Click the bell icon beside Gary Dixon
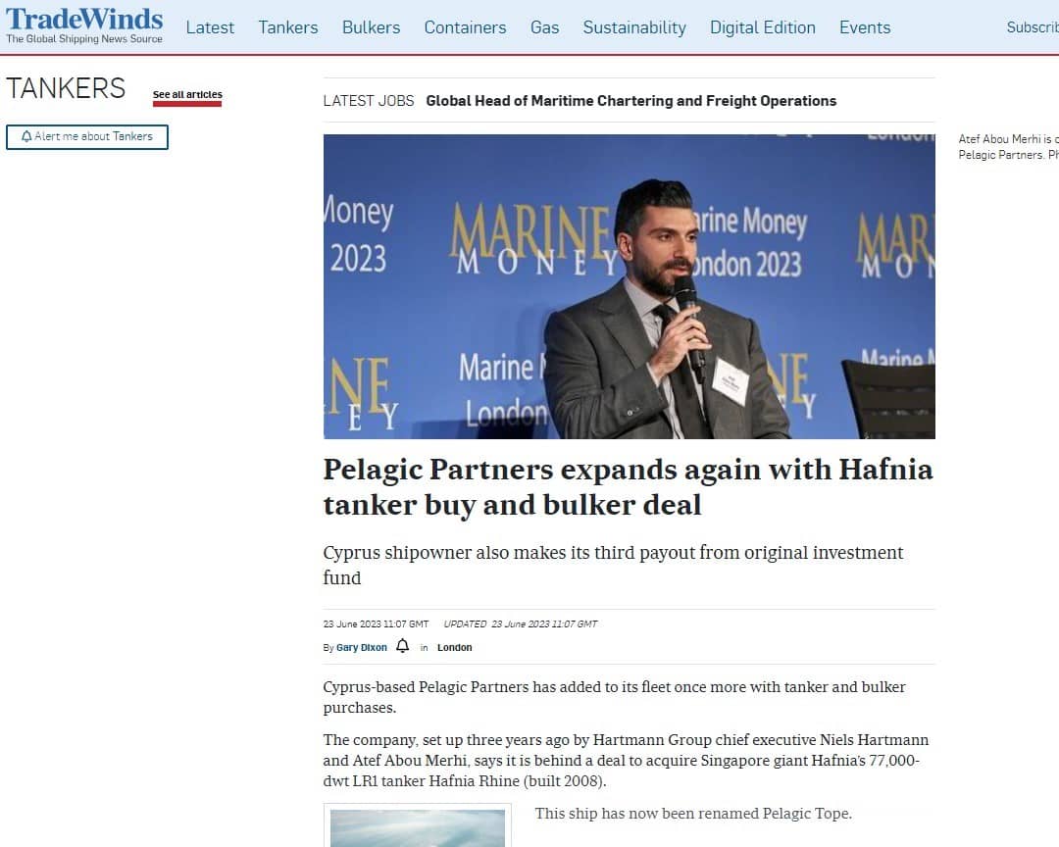Image resolution: width=1059 pixels, height=847 pixels. click(403, 646)
